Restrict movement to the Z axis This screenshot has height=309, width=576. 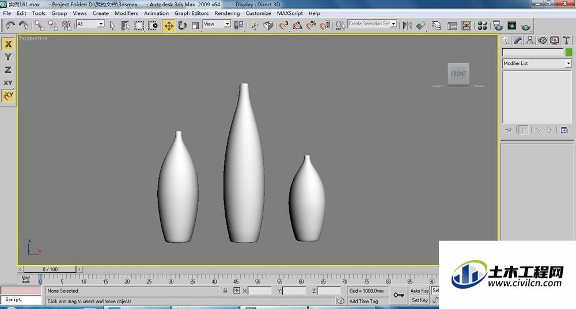pyautogui.click(x=8, y=69)
